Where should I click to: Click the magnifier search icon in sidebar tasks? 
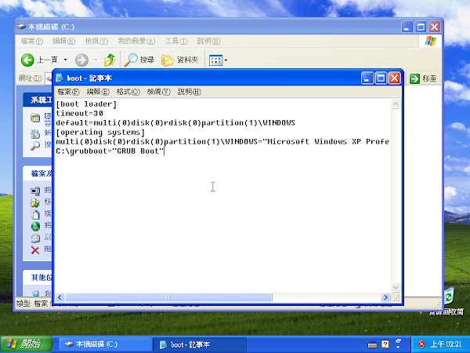click(35, 146)
